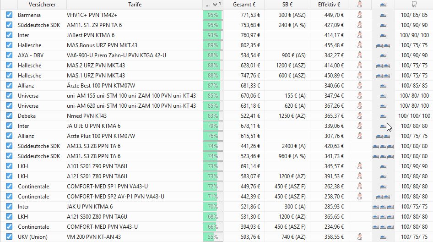Click triple-bed icon in Inter JAK U row

click(x=383, y=207)
